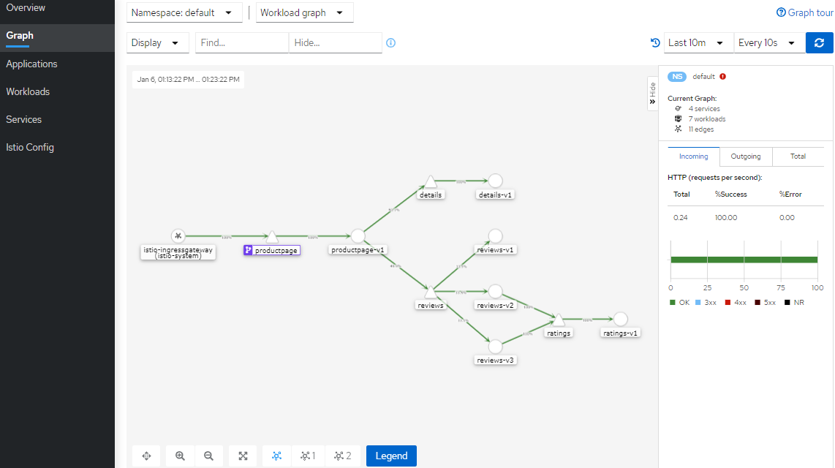This screenshot has height=468, width=835.
Task: Apply the default graph layout
Action: (x=277, y=456)
